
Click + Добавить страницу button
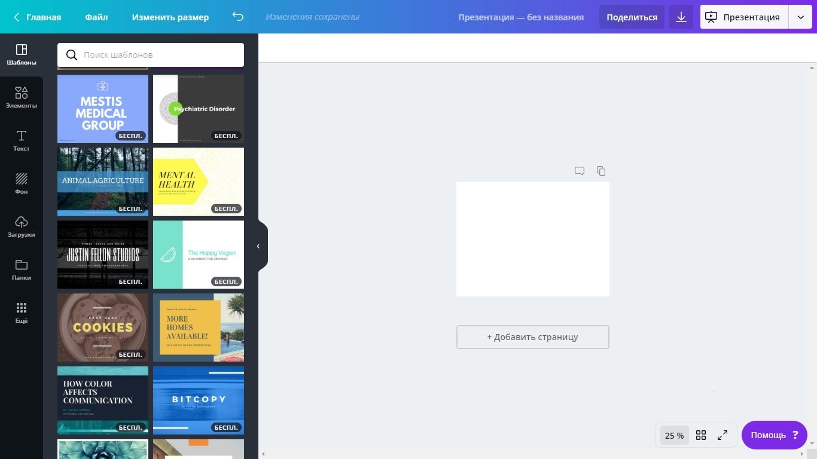pos(533,337)
